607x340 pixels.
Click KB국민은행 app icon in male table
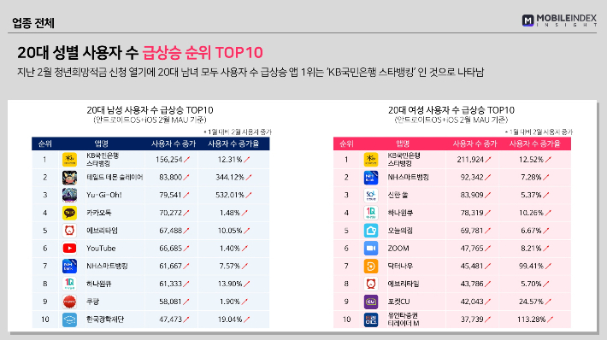tap(69, 160)
